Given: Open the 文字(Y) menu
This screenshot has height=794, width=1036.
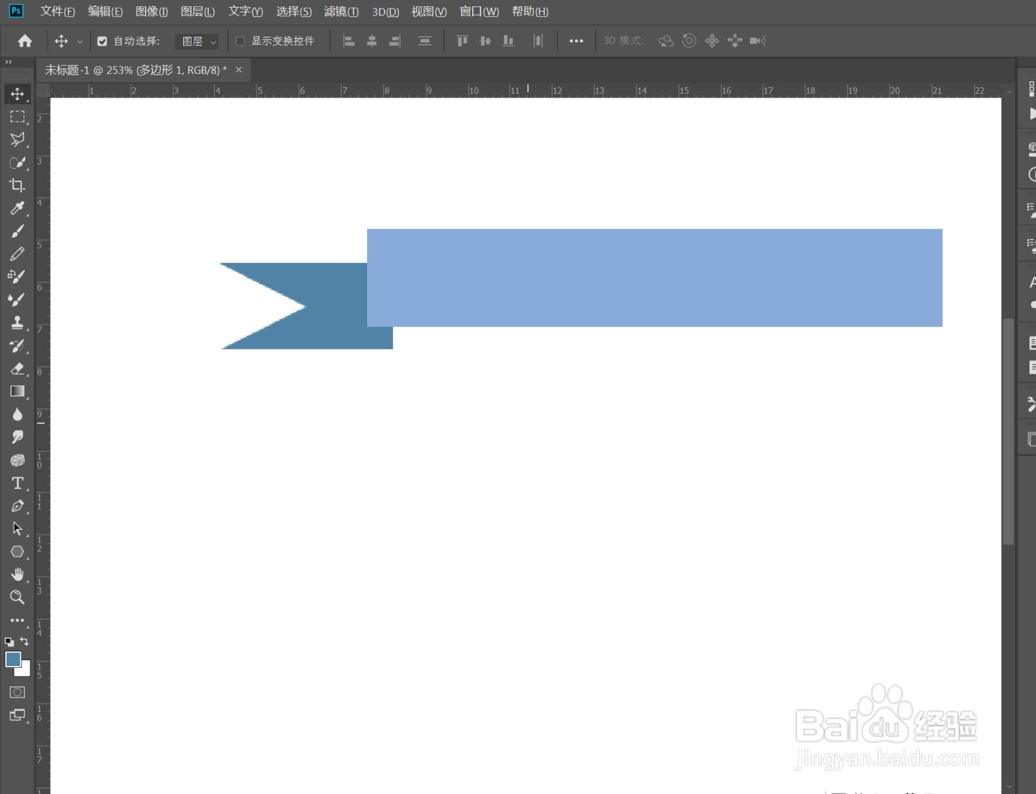Looking at the screenshot, I should coord(245,12).
